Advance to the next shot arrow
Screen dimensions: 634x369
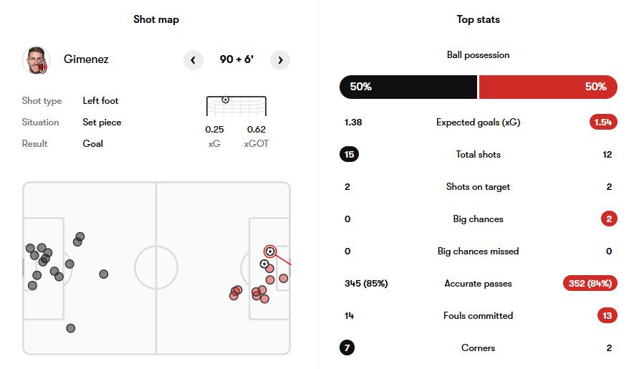tap(280, 60)
